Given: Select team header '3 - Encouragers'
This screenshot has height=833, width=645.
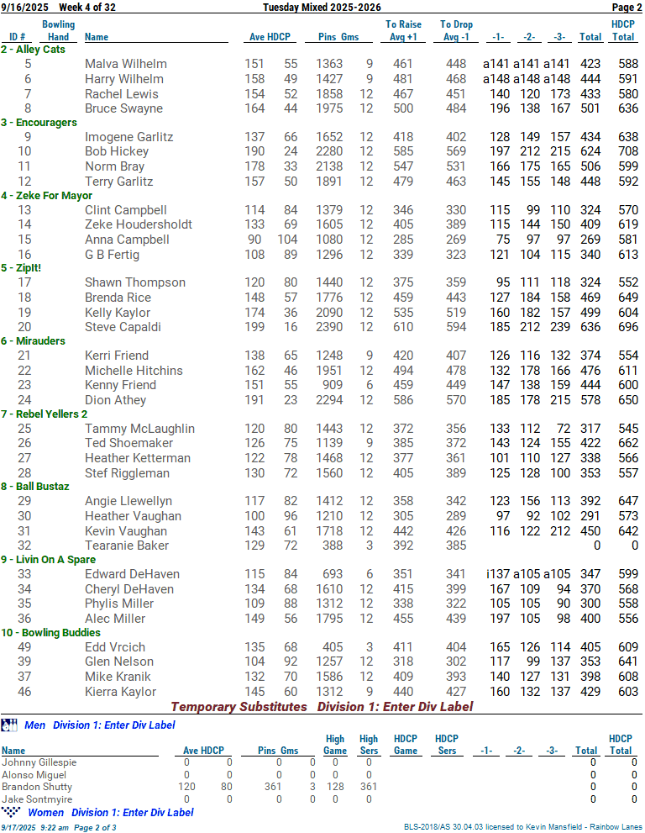Looking at the screenshot, I should [39, 123].
